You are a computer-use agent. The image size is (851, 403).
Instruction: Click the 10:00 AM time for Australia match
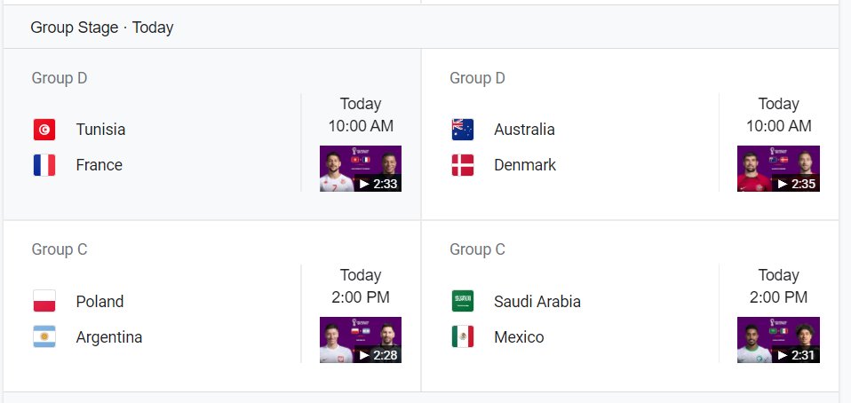click(779, 126)
